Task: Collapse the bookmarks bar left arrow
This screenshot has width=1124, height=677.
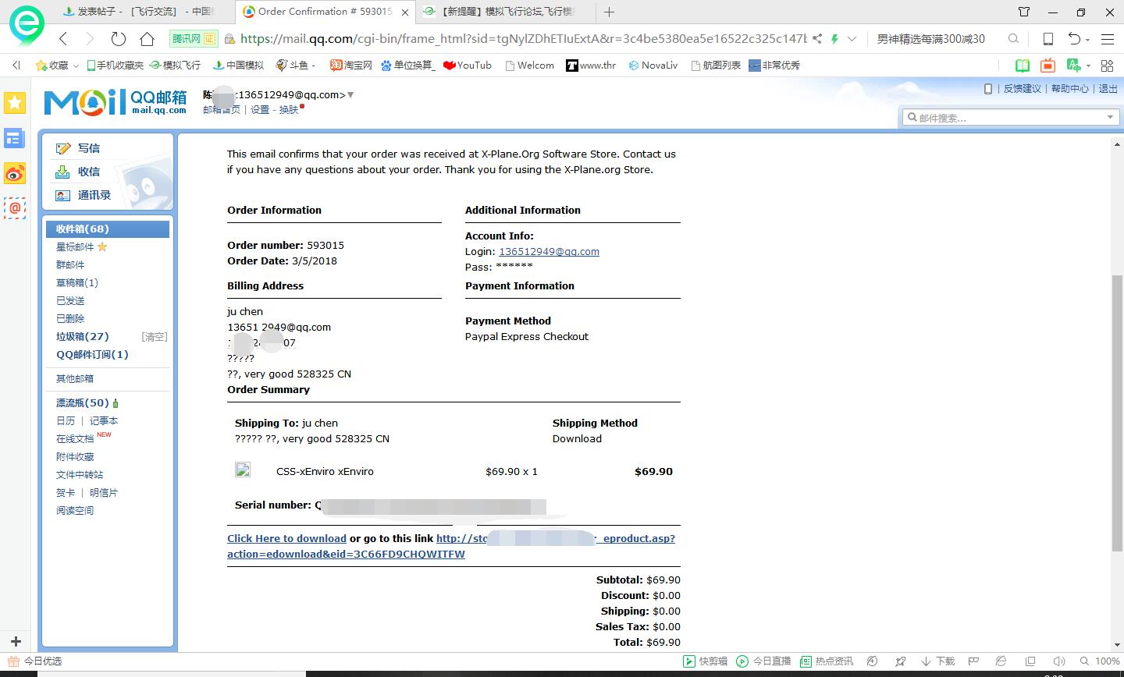Action: coord(16,66)
